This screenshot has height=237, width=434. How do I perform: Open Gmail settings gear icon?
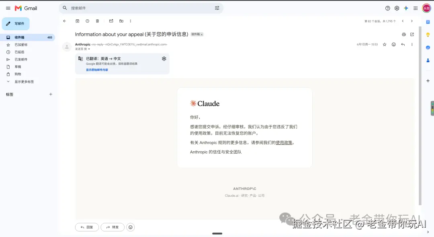(x=397, y=8)
